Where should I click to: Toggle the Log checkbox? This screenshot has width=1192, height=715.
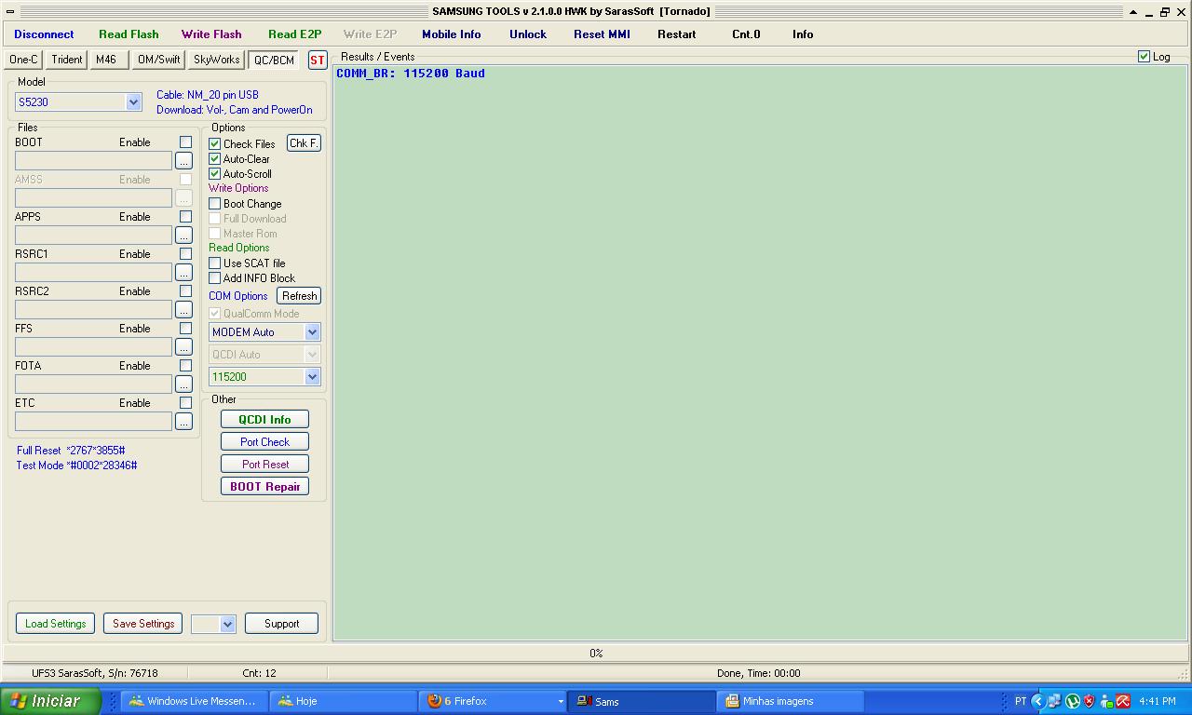tap(1145, 57)
